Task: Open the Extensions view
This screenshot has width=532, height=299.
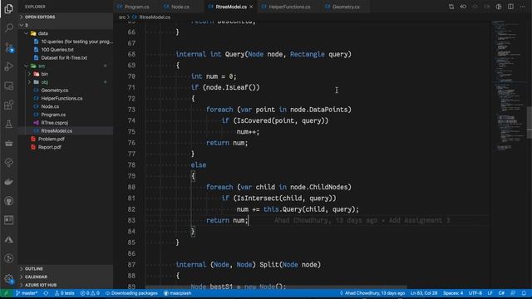Action: point(9,105)
